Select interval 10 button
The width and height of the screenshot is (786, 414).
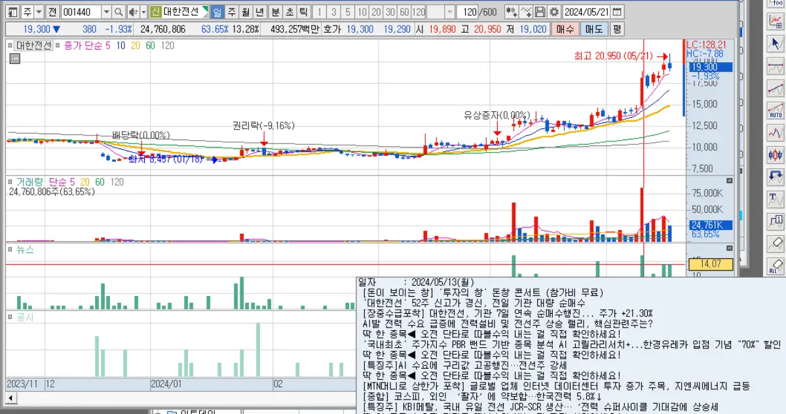362,12
